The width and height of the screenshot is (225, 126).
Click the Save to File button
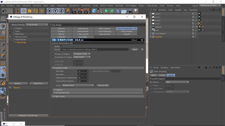103,85
